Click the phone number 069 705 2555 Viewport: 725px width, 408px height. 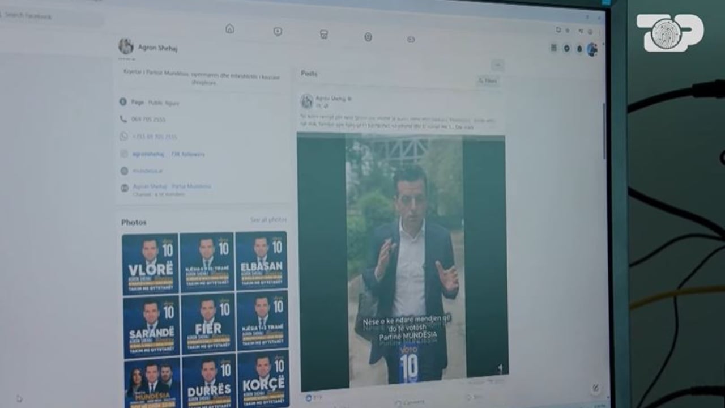click(148, 120)
